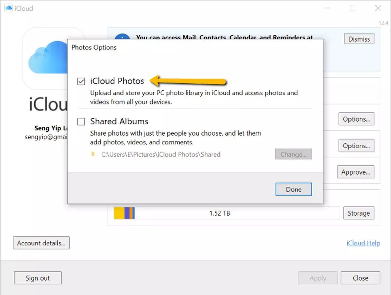Open the Storage button
Image resolution: width=391 pixels, height=295 pixels.
(358, 213)
